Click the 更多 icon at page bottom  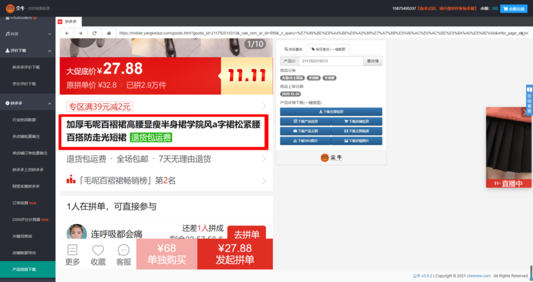pyautogui.click(x=72, y=255)
